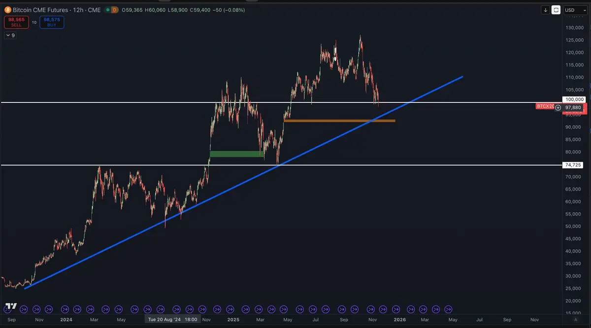The image size is (591, 328).
Task: Click the C59,400 close value
Action: (x=200, y=10)
